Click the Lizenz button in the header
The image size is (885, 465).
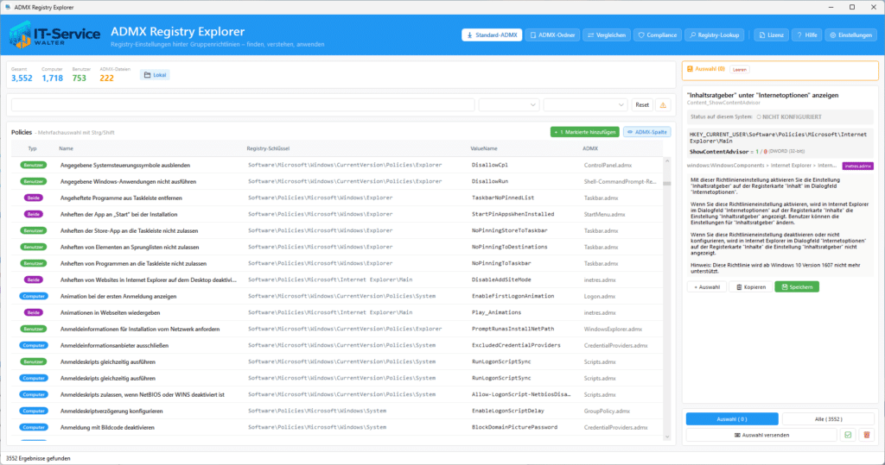pos(771,35)
